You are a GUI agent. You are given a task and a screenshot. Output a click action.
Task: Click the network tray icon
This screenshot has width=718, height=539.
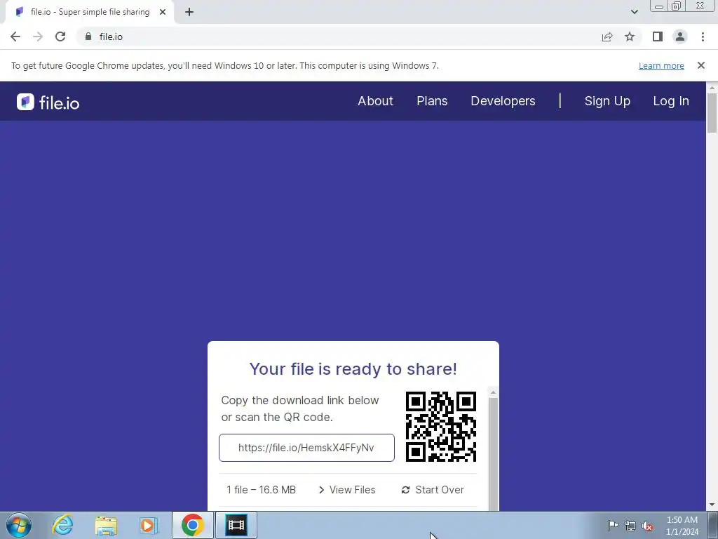(630, 526)
